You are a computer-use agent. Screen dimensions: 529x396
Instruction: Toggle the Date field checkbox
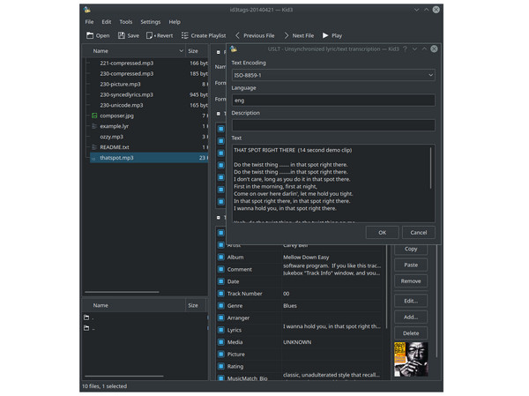[221, 281]
